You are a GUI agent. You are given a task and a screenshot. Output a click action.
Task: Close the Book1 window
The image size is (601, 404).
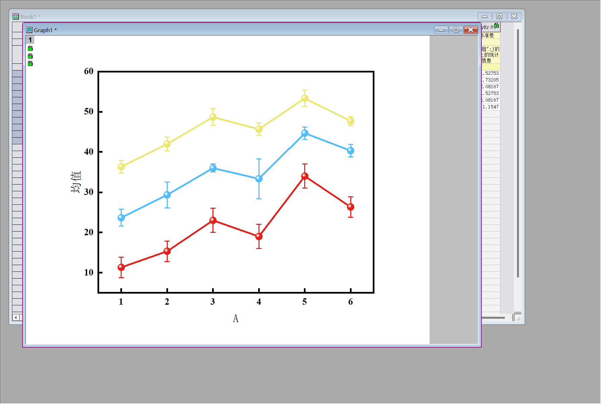tap(514, 16)
